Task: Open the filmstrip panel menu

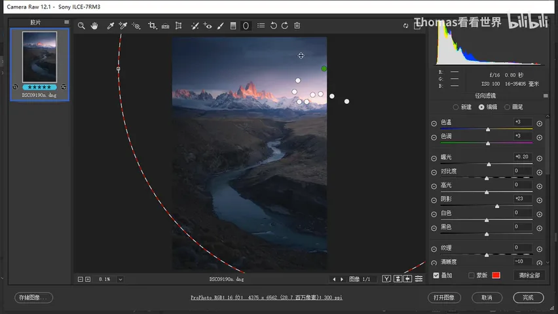Action: (x=67, y=22)
